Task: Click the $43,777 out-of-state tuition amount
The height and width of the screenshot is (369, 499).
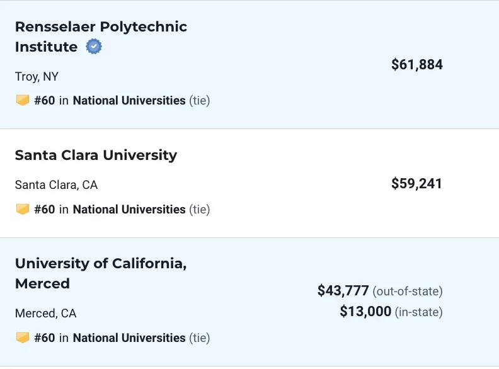Action: [x=343, y=291]
